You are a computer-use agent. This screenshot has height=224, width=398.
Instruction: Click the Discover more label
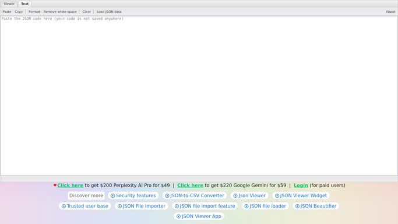pyautogui.click(x=86, y=195)
